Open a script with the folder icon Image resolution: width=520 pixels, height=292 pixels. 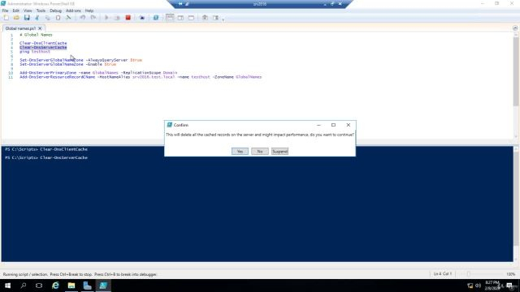coord(16,18)
